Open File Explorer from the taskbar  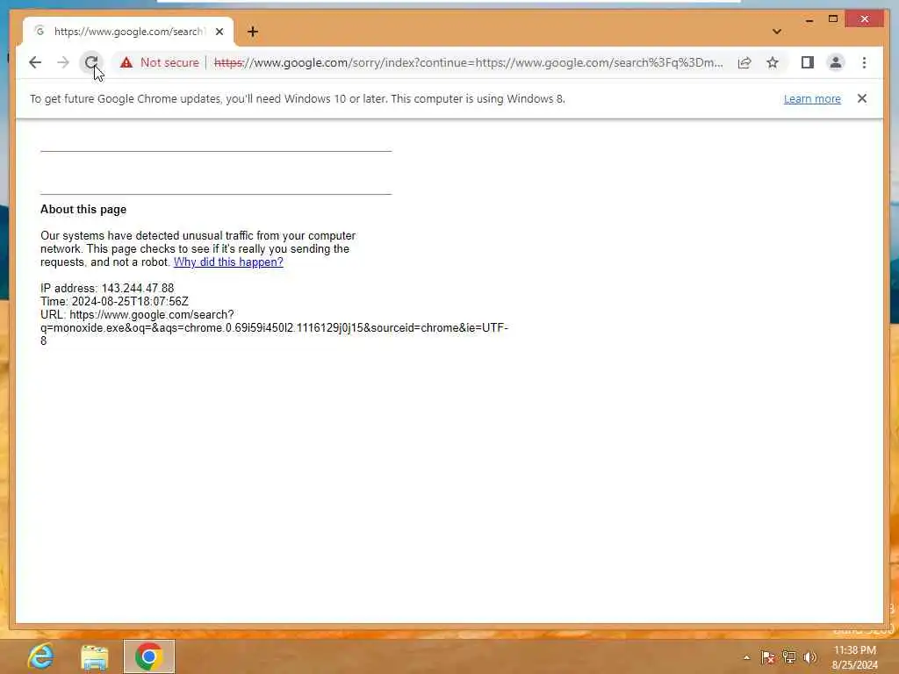click(95, 656)
